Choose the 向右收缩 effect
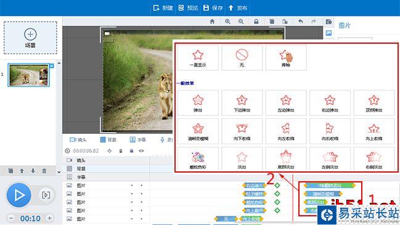Image resolution: width=400 pixels, height=225 pixels. (330, 131)
